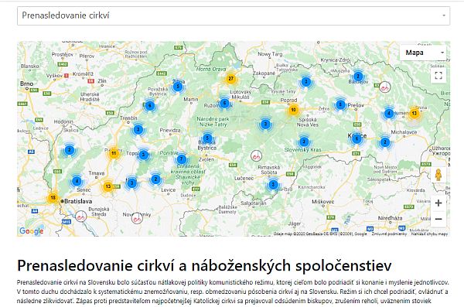
Task: Open Nahlásiť chybu mapy link
Action: point(429,234)
